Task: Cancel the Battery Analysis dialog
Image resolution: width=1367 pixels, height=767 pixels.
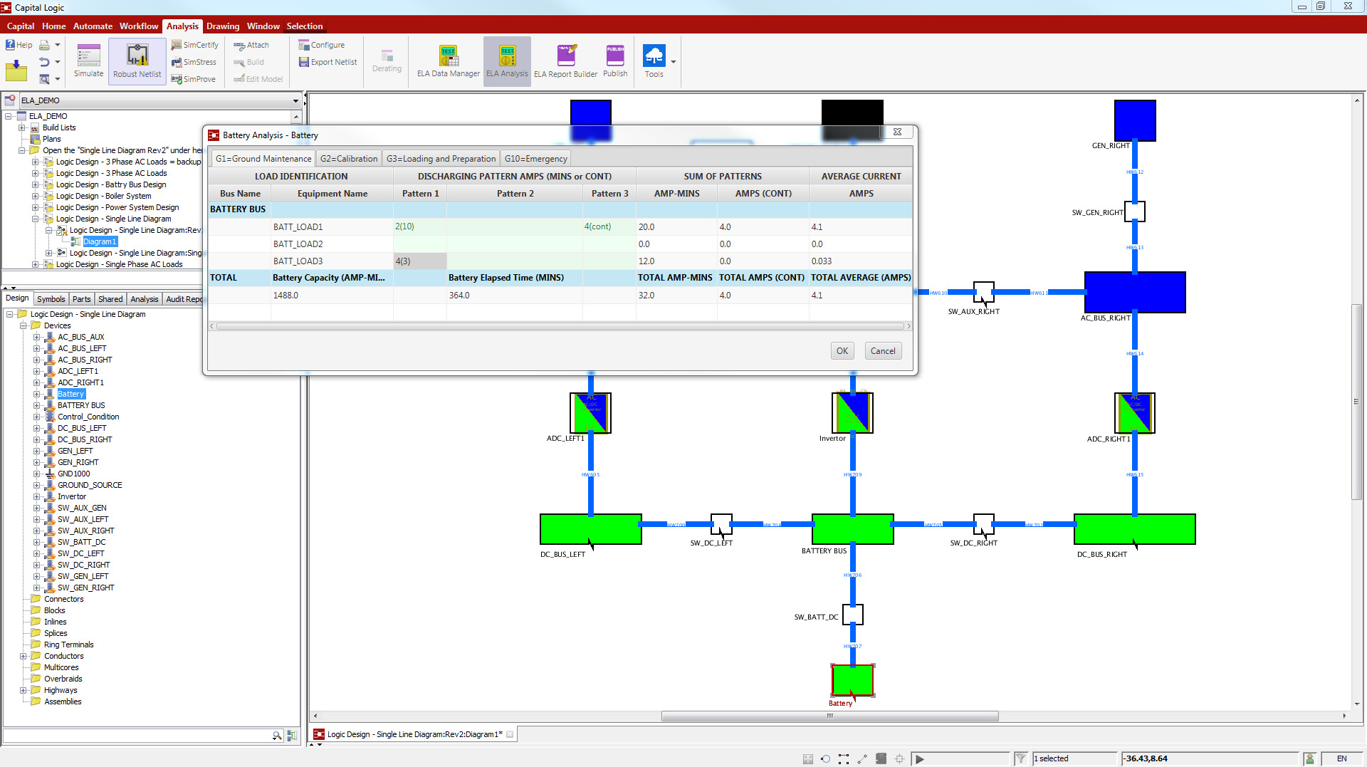Action: pos(883,351)
